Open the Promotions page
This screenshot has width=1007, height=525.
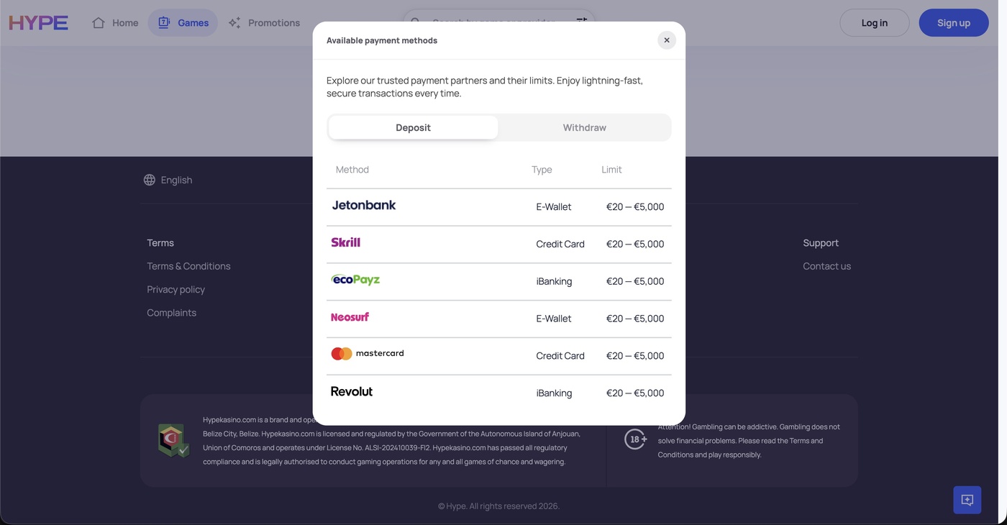coord(264,23)
